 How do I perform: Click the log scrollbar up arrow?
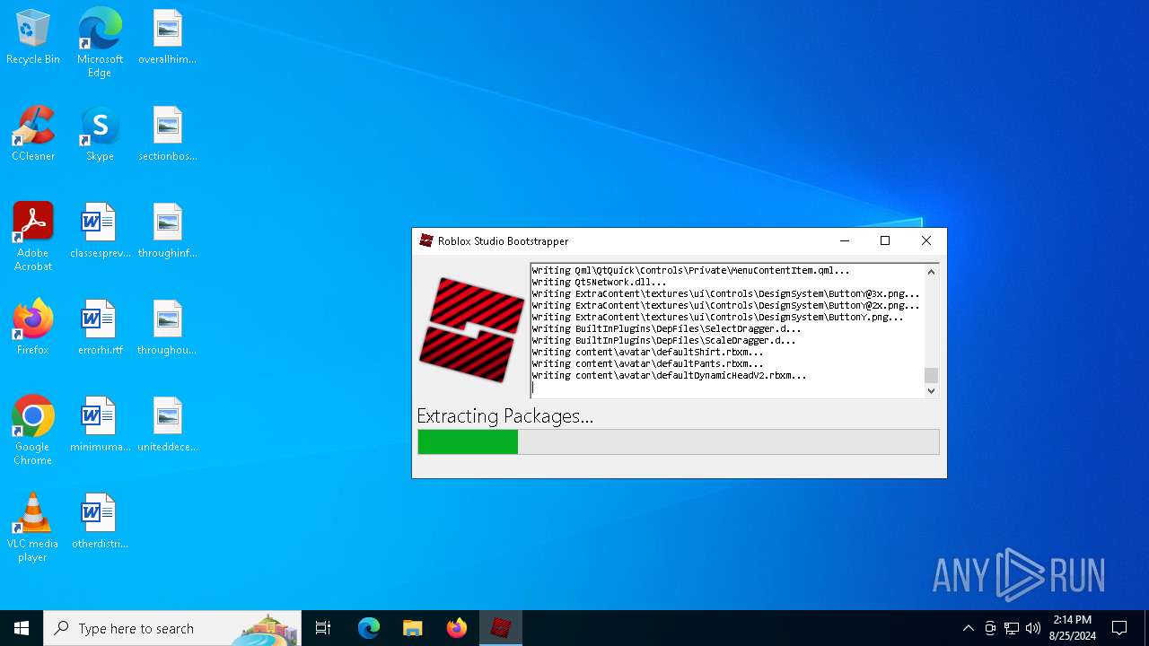(931, 272)
